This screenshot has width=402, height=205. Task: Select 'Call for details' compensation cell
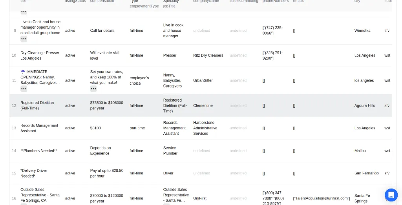pyautogui.click(x=102, y=31)
